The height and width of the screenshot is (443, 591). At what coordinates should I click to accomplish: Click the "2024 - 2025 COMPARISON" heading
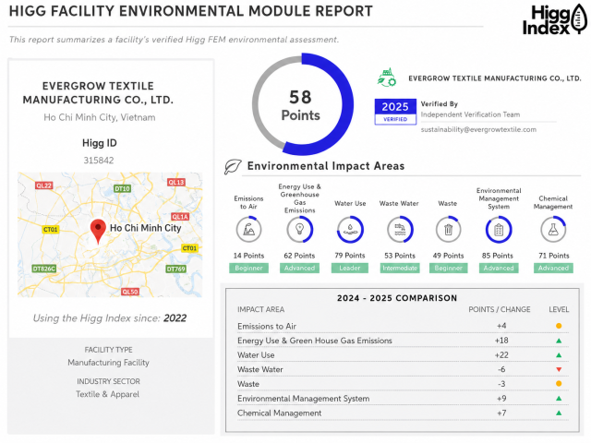pyautogui.click(x=397, y=298)
